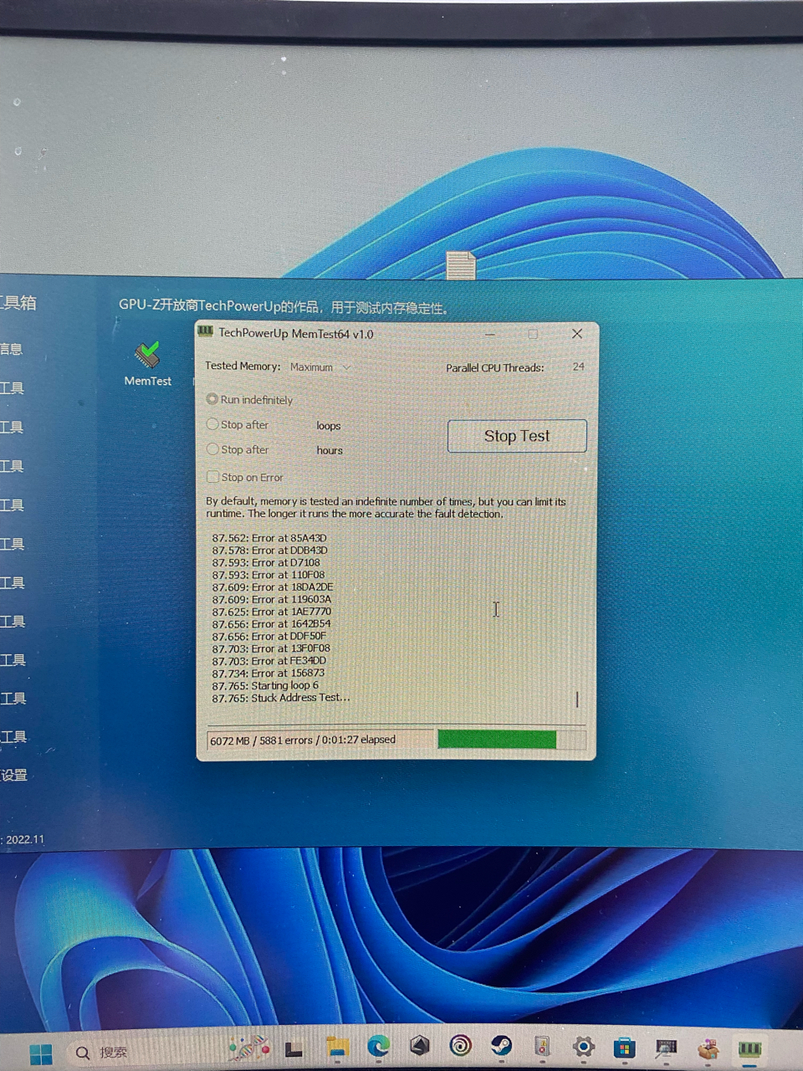Select Stop after loops radio option
Image resolution: width=803 pixels, height=1071 pixels.
(212, 424)
